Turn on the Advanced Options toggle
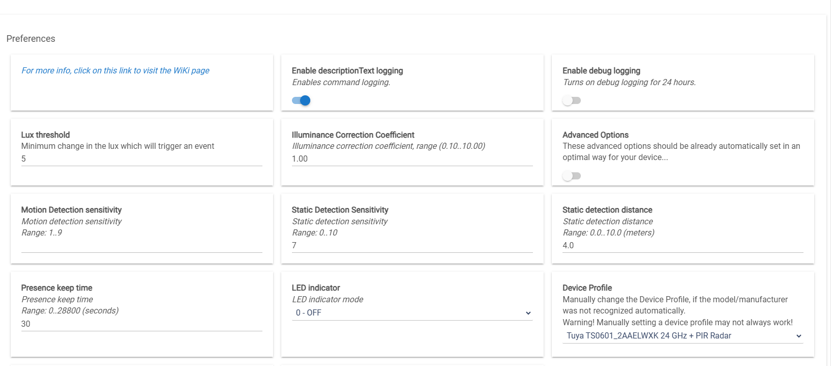Screen dimensions: 831x366 pyautogui.click(x=571, y=176)
